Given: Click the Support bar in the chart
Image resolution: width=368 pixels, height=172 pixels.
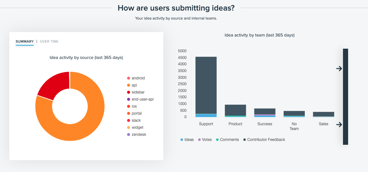Looking at the screenshot, I should (206, 87).
